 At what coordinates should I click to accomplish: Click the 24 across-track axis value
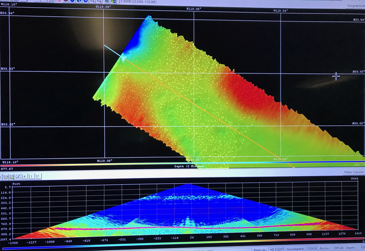(192, 237)
